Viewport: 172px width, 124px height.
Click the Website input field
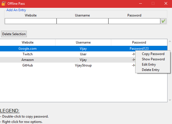31,21
